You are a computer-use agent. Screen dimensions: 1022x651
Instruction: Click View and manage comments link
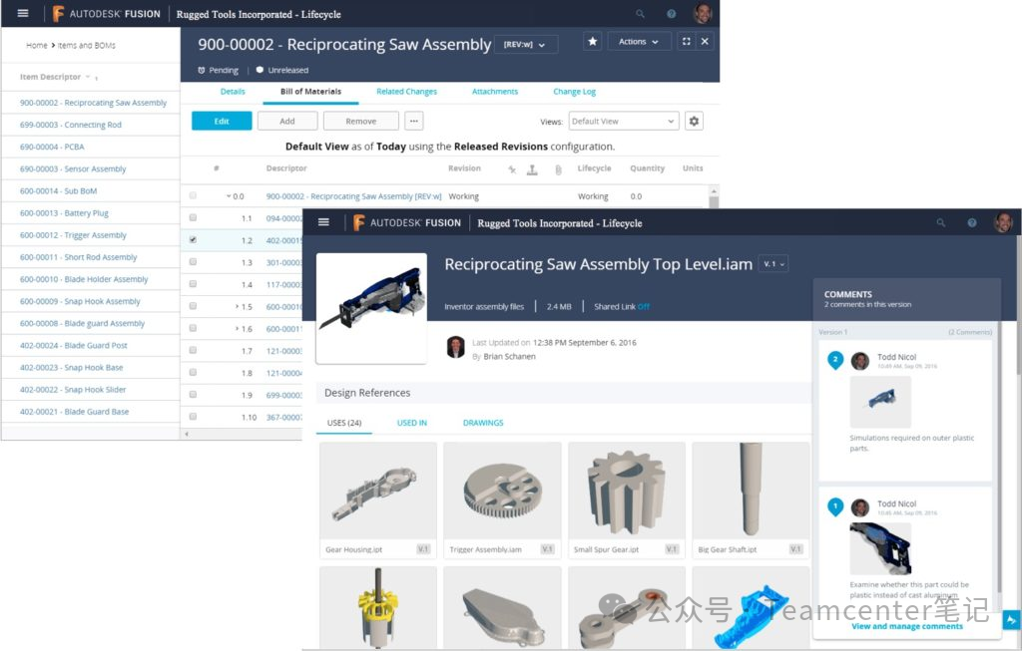click(906, 626)
